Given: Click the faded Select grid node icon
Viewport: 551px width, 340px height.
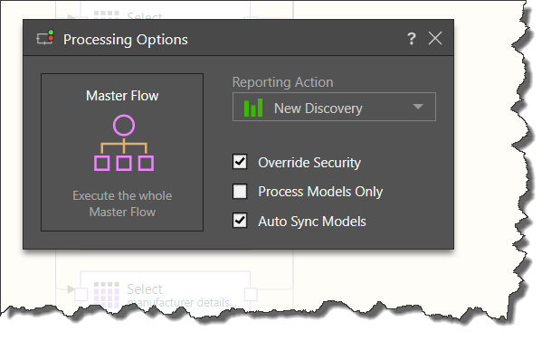Looking at the screenshot, I should click(107, 295).
